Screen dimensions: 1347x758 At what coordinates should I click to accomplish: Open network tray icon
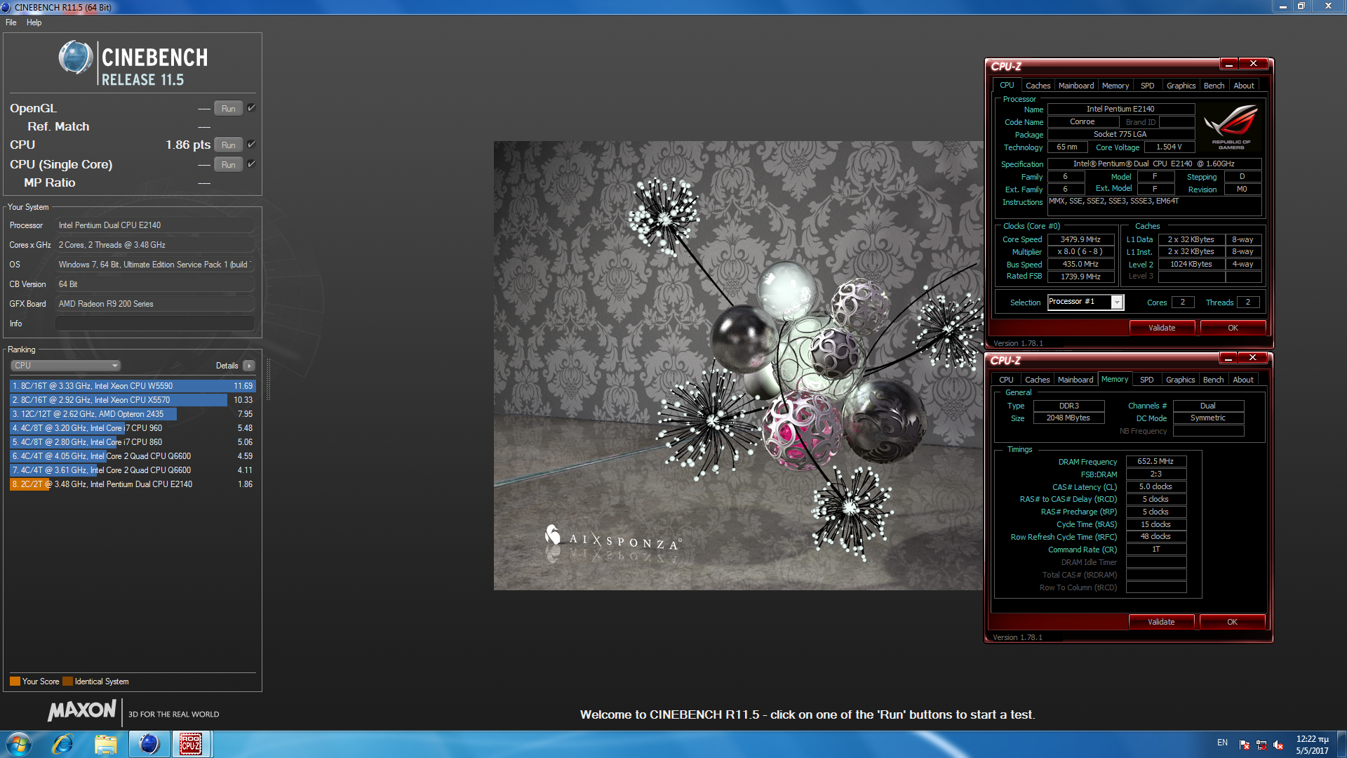1261,744
